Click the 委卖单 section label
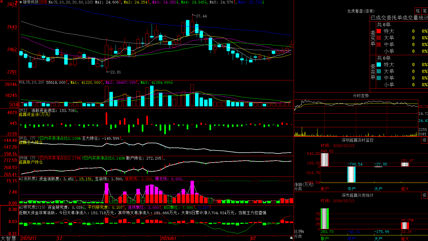Screen dimensions: 428x241 pos(373,72)
